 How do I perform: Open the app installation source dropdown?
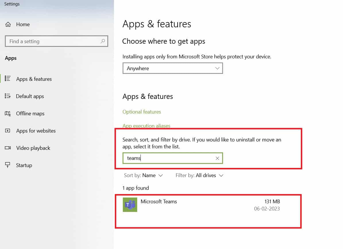[x=173, y=68]
